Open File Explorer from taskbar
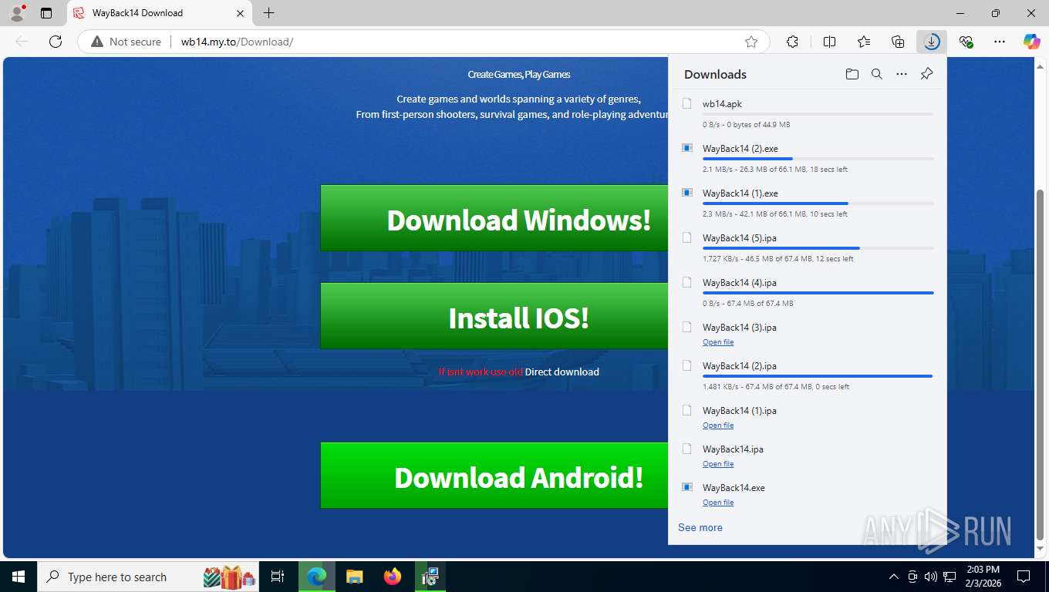Viewport: 1049px width, 592px height. [x=354, y=577]
